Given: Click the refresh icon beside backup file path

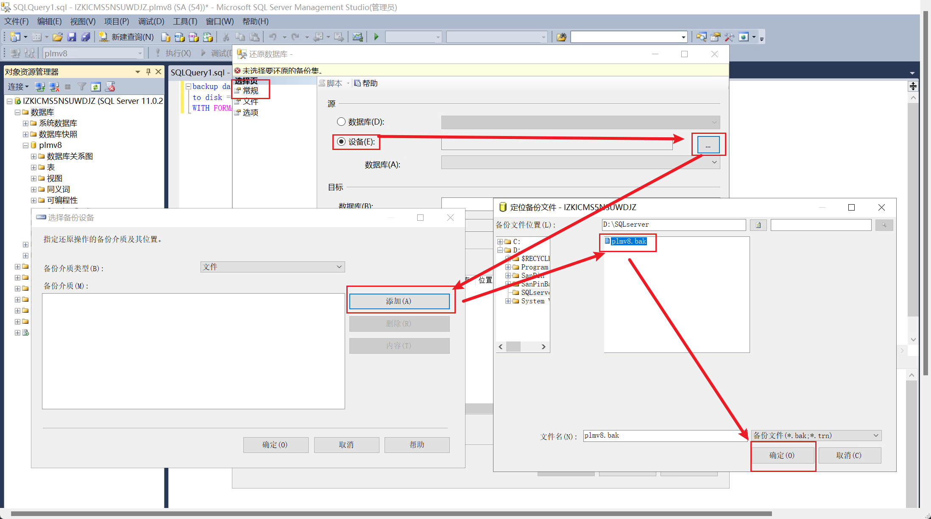Looking at the screenshot, I should pos(758,225).
